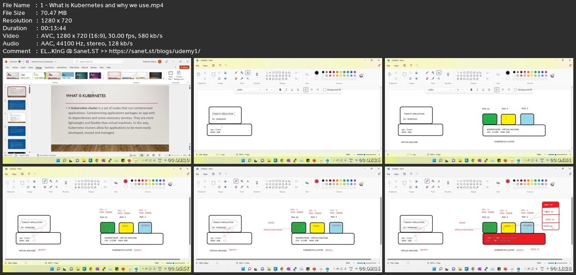Toggle Bold in the 00:02:25 Paint text toolbar
The width and height of the screenshot is (576, 275).
[x=280, y=90]
